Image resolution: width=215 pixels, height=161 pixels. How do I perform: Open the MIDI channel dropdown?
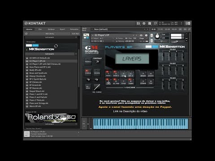103,41
